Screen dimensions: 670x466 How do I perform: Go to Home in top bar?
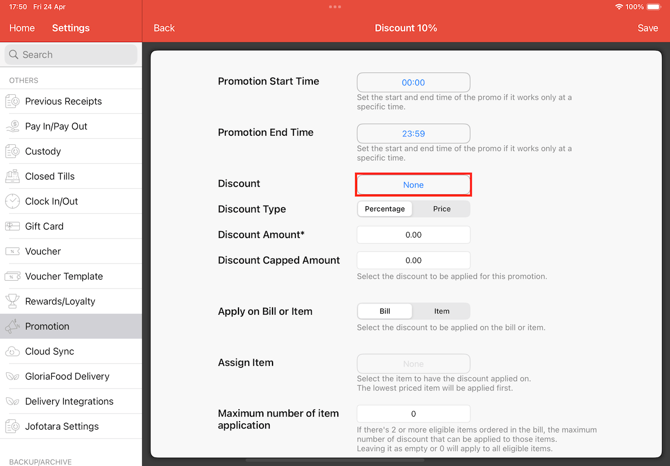point(22,28)
